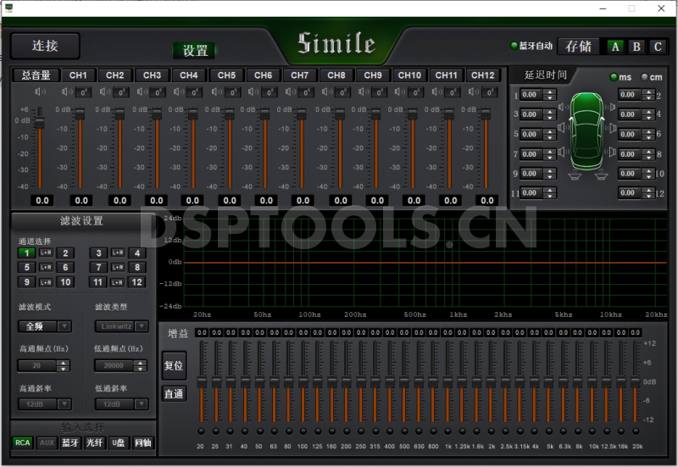Select the cm delay unit

click(x=645, y=77)
